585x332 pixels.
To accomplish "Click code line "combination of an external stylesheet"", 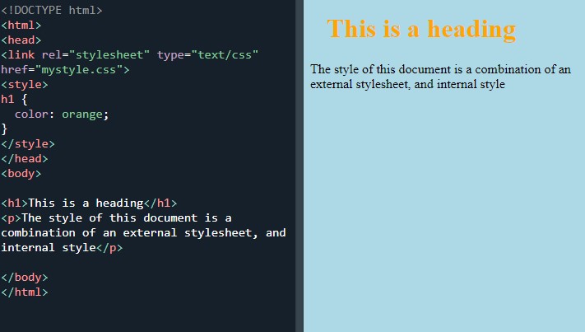I will pos(143,232).
